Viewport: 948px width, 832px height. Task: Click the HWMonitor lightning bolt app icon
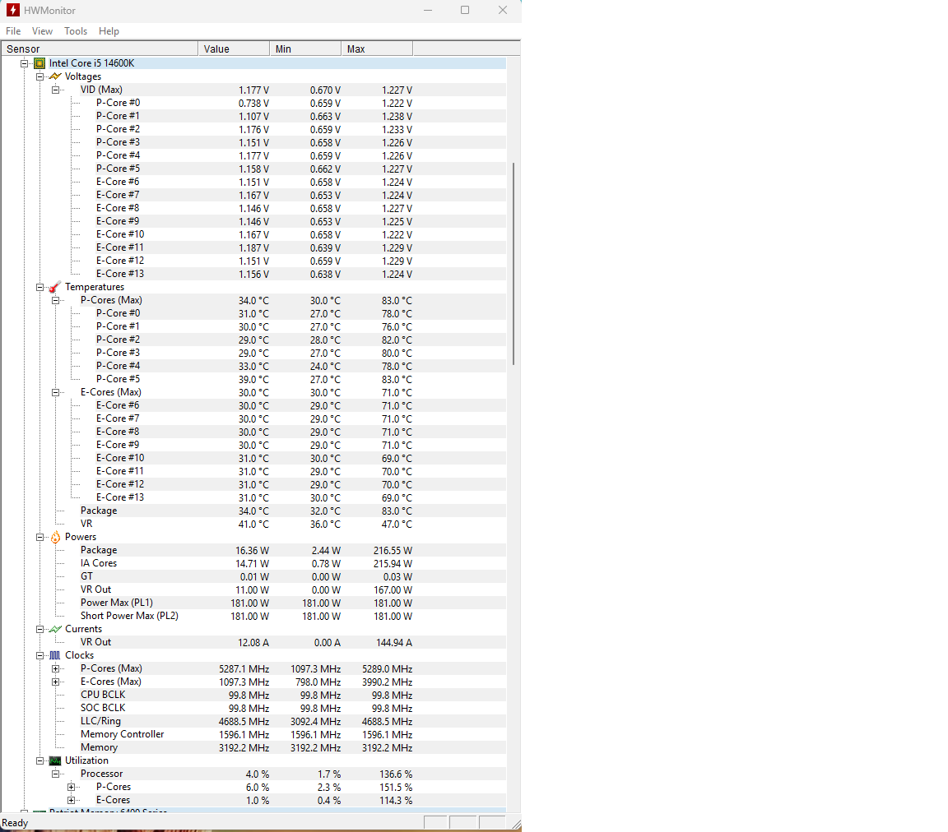tap(12, 10)
